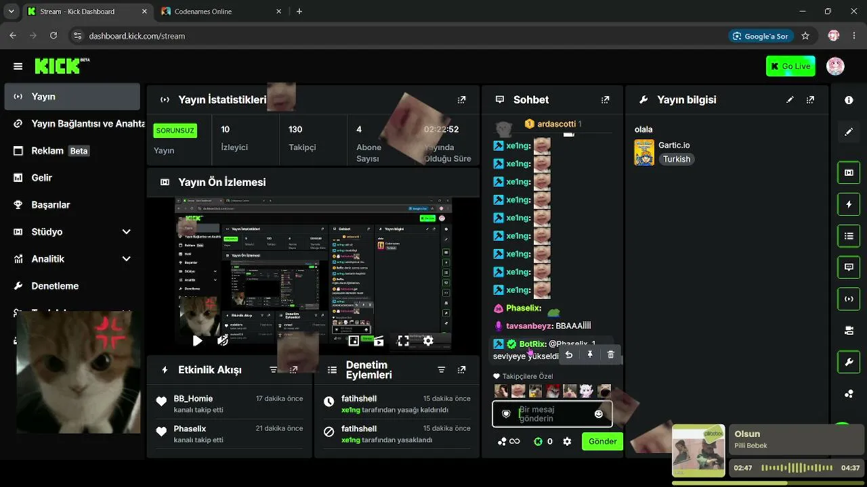867x487 pixels.
Task: Pop out the Yayın İstatistikleri panel
Action: click(462, 99)
